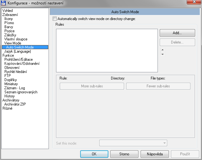
Task: Enable automatically switch view mode checkbox
Action: tap(55, 19)
